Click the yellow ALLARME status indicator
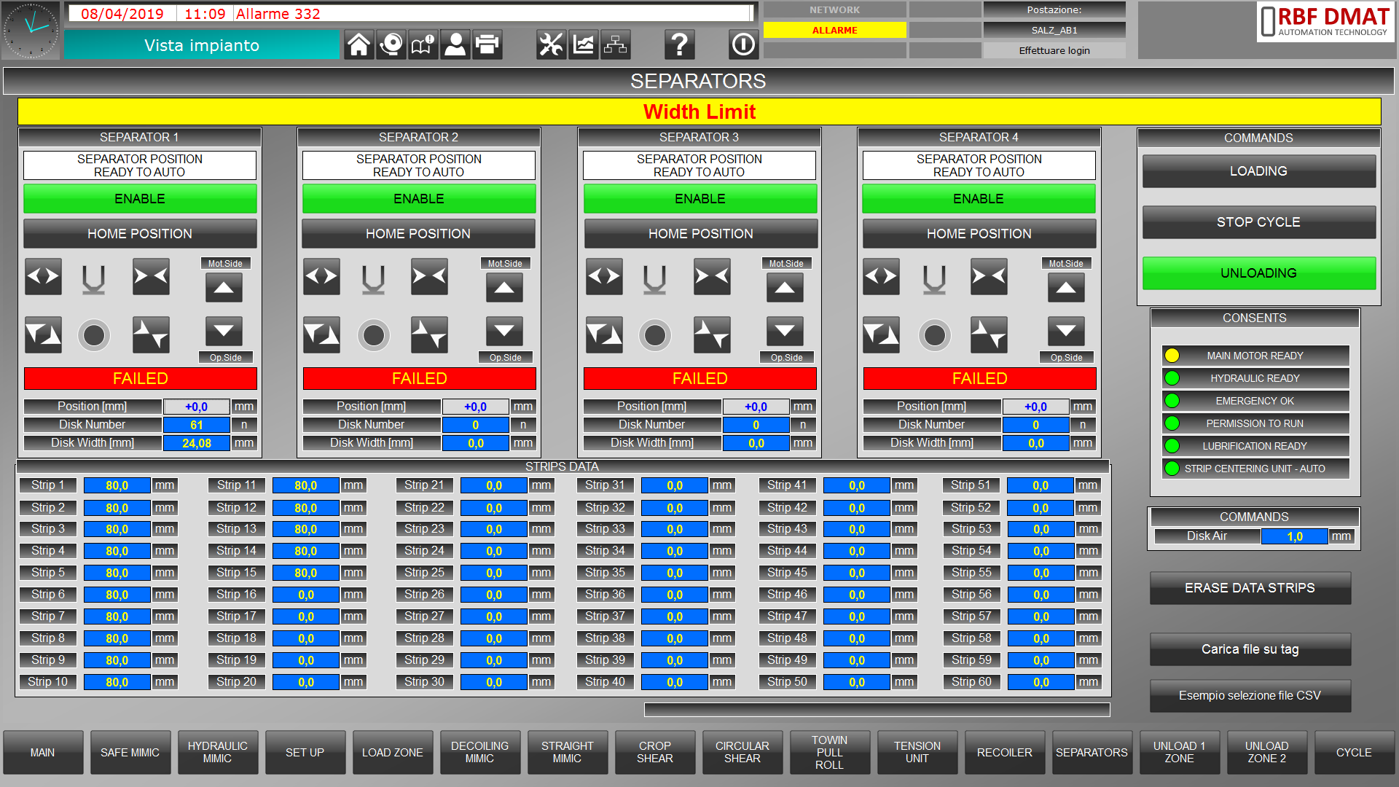The width and height of the screenshot is (1399, 787). (835, 30)
